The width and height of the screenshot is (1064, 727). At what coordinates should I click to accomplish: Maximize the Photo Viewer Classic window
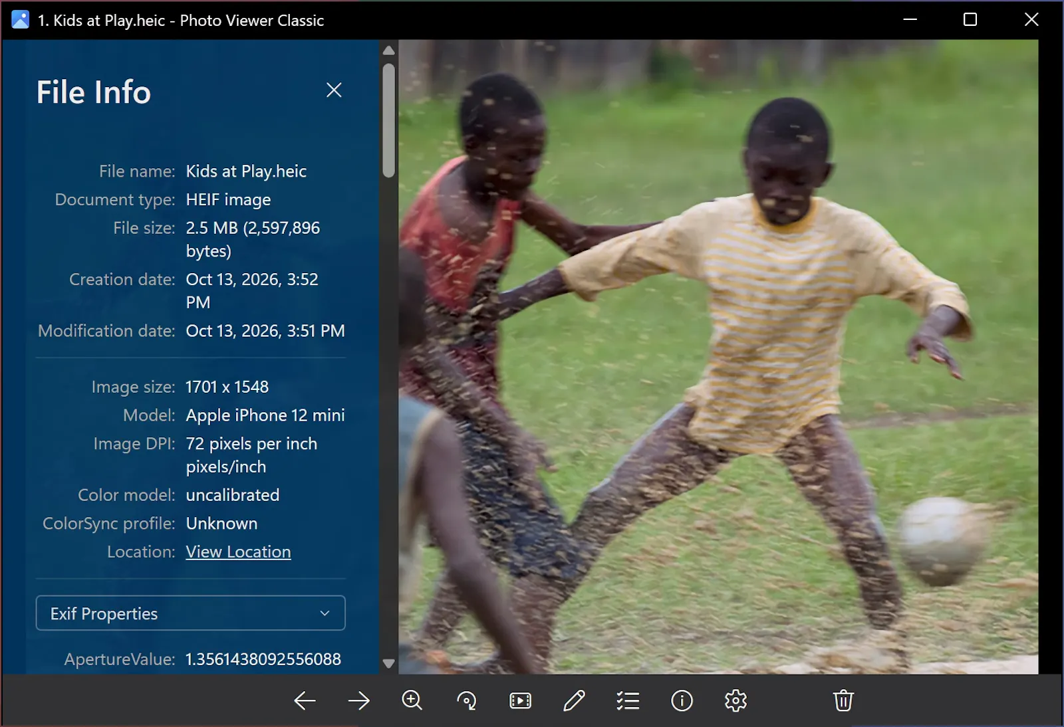[x=970, y=20]
